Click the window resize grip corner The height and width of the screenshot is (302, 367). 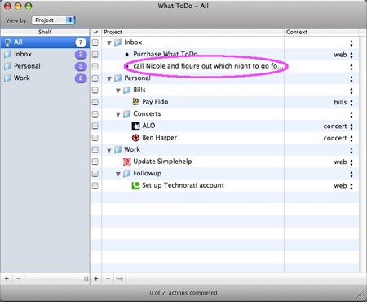click(360, 295)
